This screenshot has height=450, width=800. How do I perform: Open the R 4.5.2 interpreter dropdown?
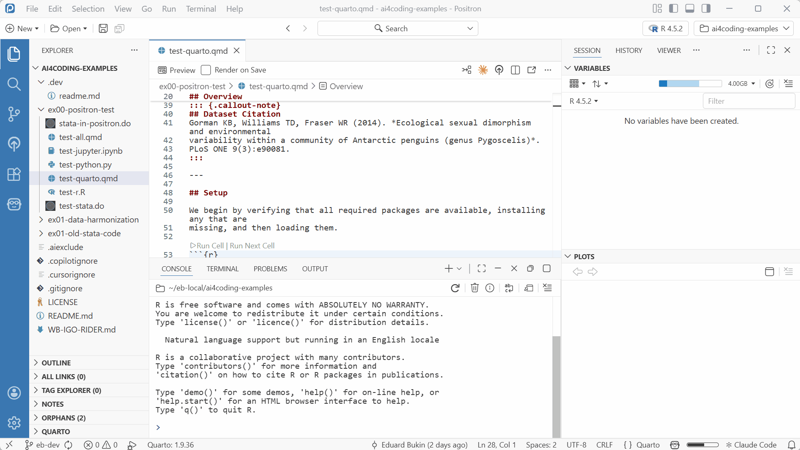[x=666, y=28]
